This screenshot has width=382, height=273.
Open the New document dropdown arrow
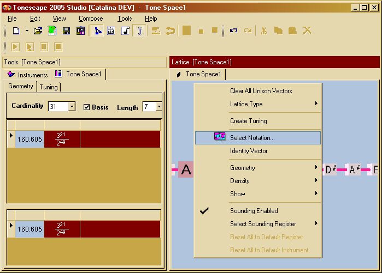27,31
